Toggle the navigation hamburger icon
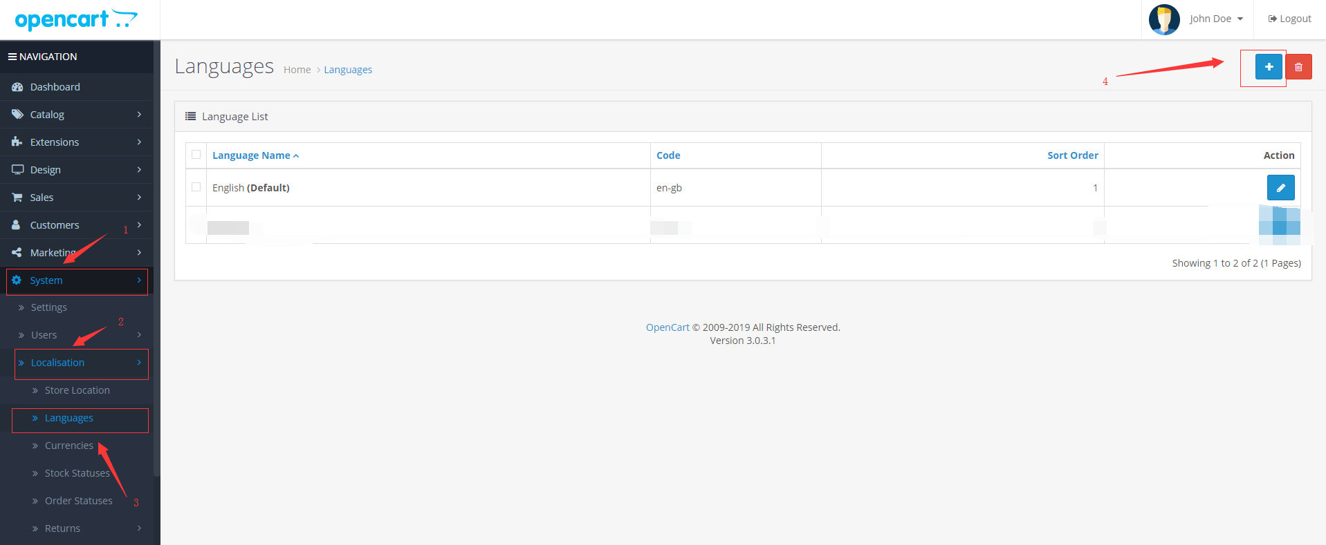 pos(12,57)
